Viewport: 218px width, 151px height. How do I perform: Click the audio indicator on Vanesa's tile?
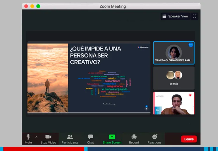coord(191,45)
